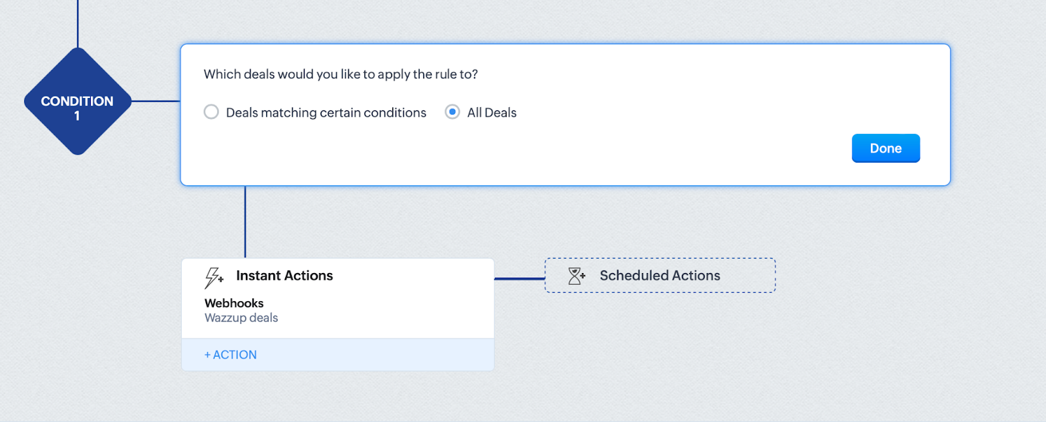Open the 'Wazzup deals' webhook entry
The width and height of the screenshot is (1046, 422).
tap(241, 318)
